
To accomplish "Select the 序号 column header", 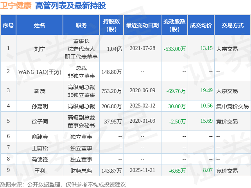I will point(8,25).
